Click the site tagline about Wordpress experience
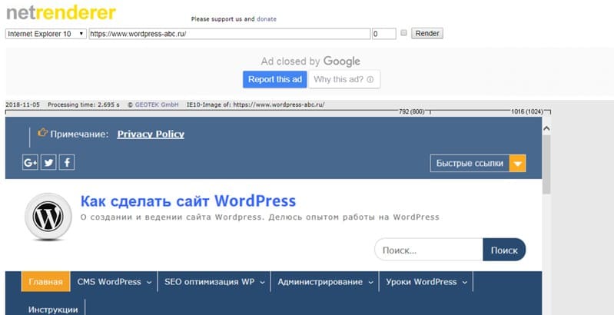Viewport: 614px width, 315px height. pyautogui.click(x=260, y=217)
